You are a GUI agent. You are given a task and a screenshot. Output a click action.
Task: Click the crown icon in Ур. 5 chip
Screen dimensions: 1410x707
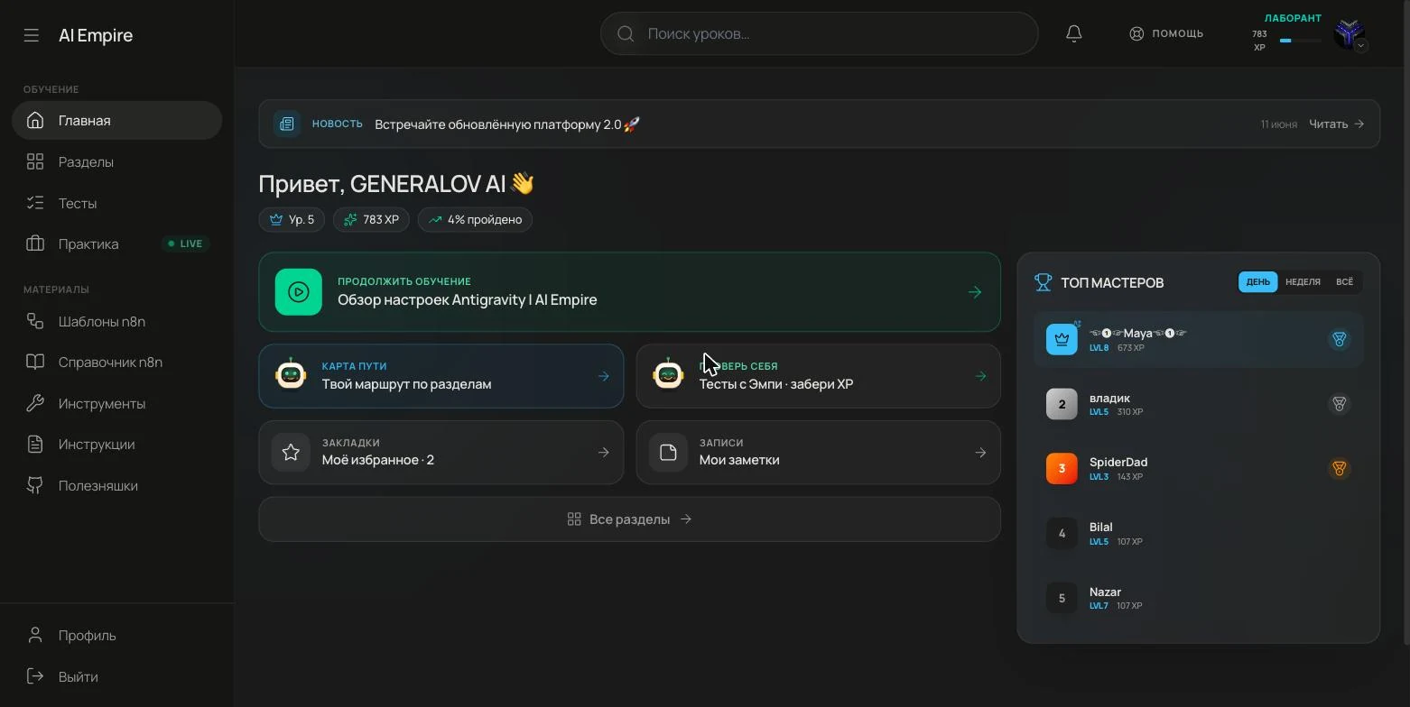tap(276, 219)
